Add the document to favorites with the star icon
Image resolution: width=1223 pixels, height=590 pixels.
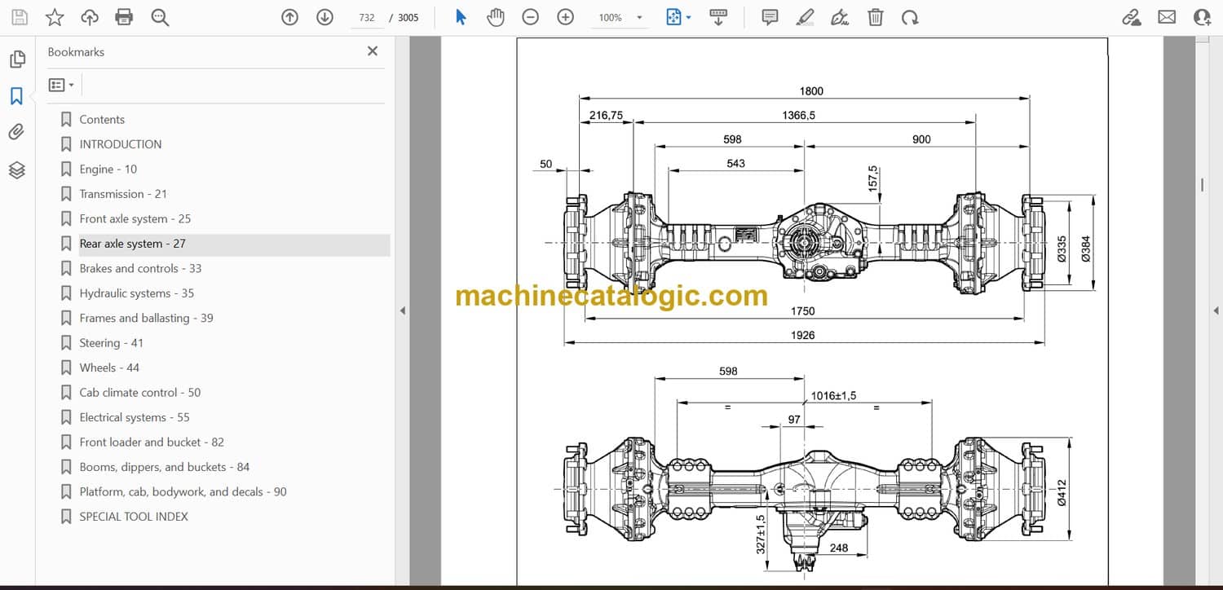pos(55,17)
